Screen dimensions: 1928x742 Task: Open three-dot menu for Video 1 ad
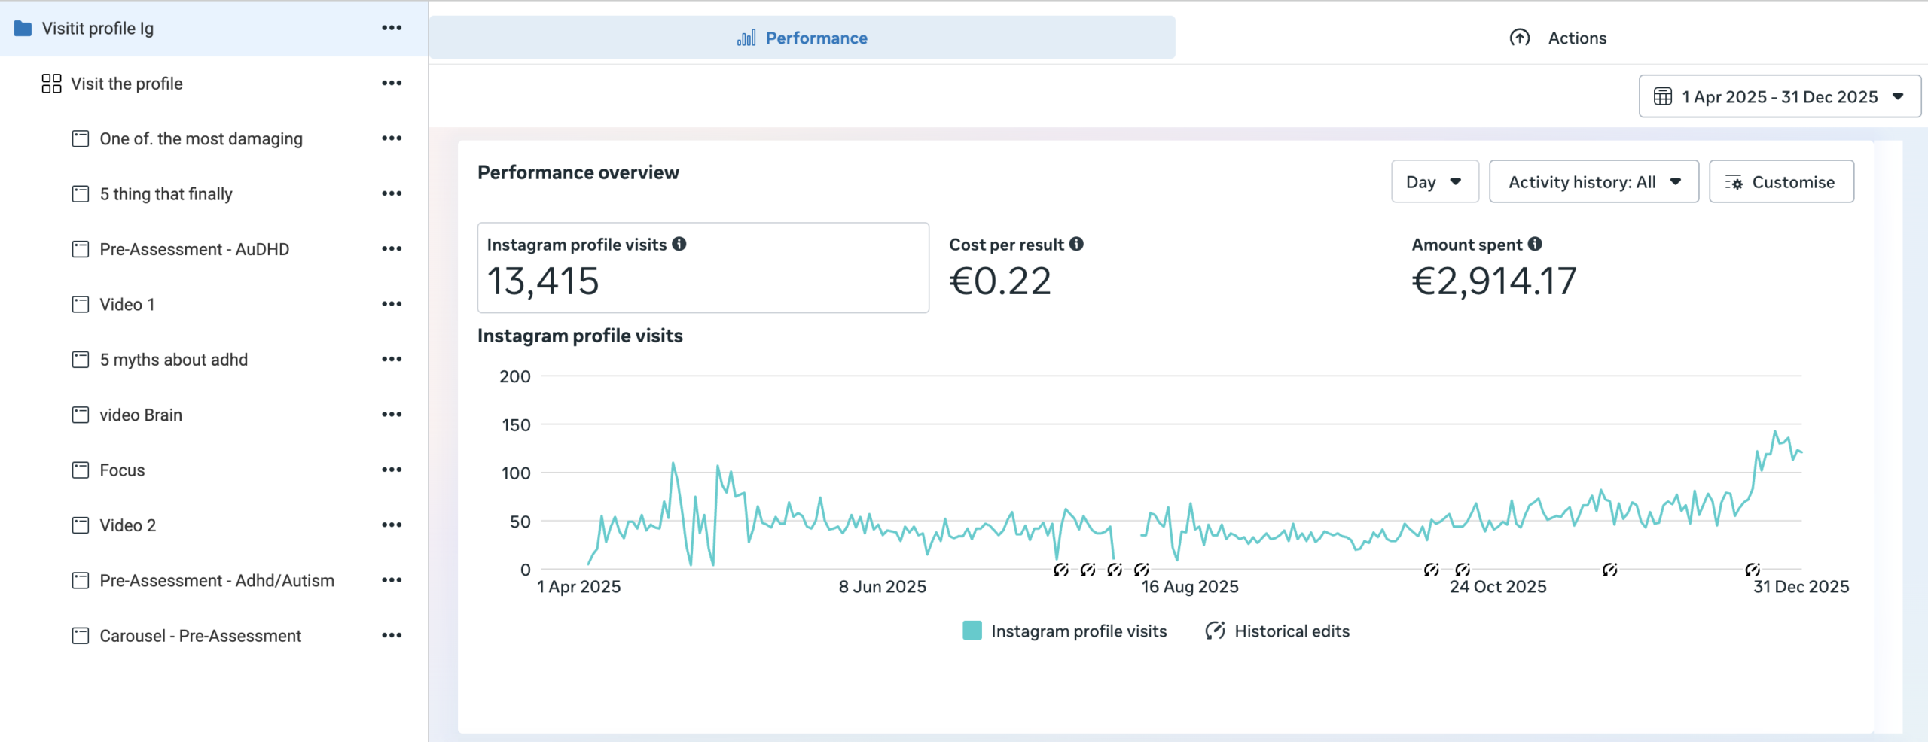point(392,304)
